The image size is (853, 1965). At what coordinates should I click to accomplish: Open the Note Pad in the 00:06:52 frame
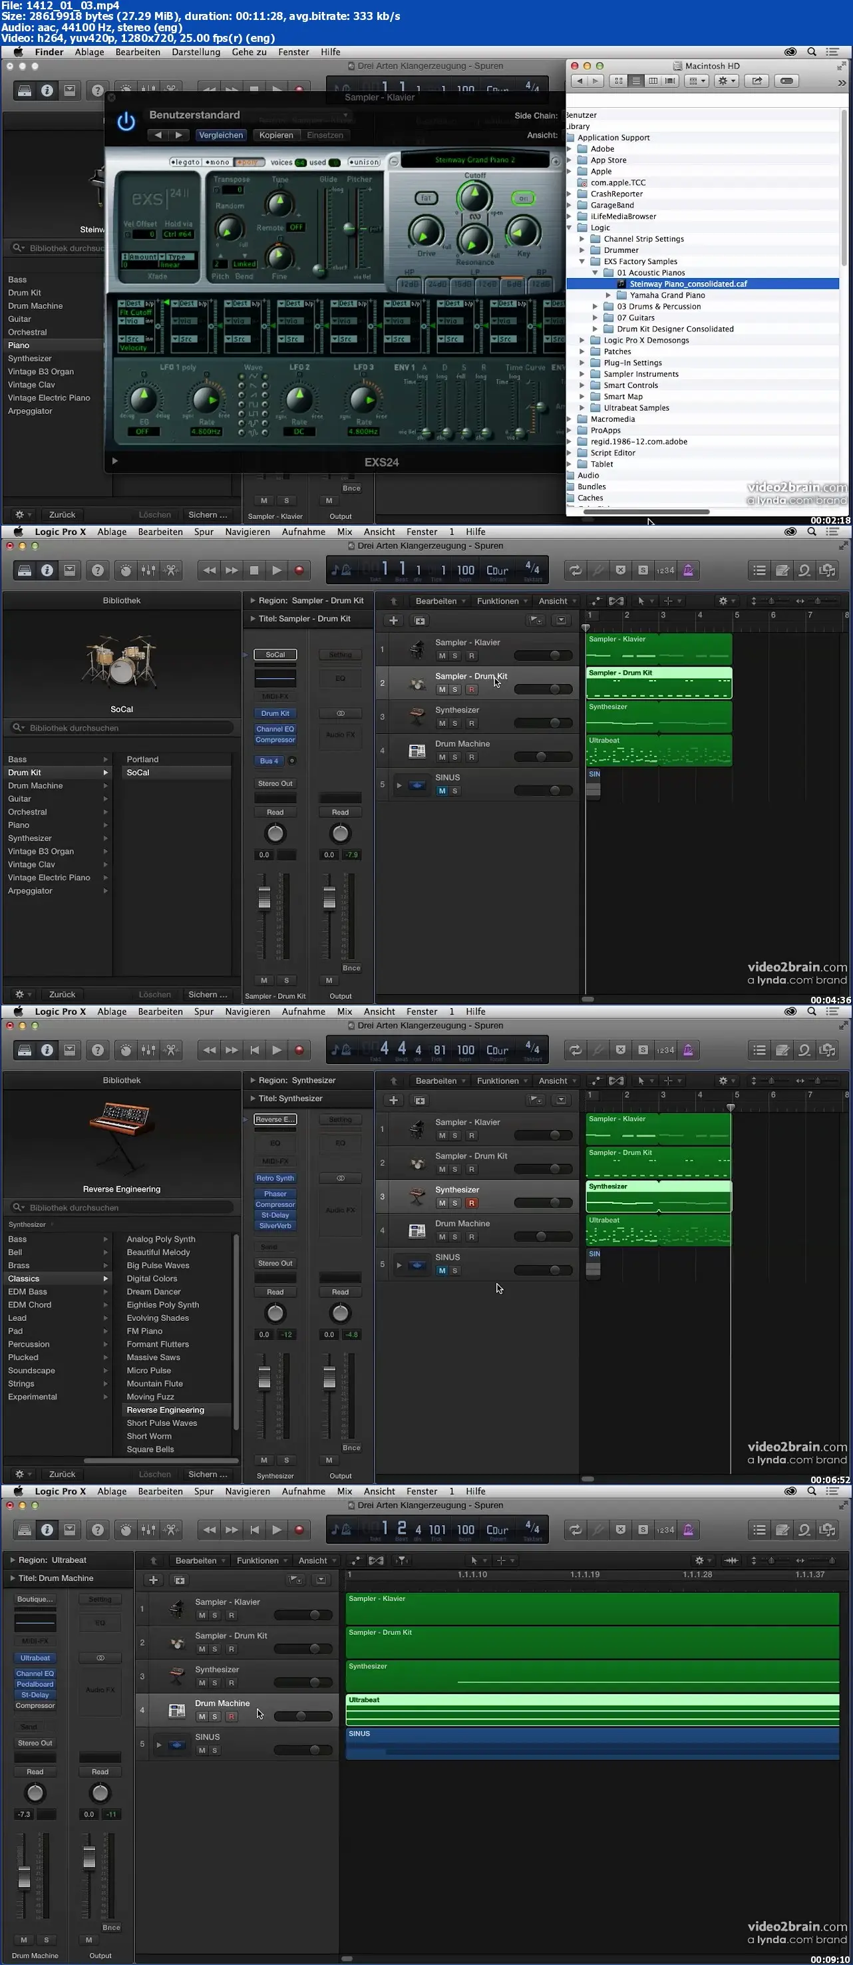782,1049
